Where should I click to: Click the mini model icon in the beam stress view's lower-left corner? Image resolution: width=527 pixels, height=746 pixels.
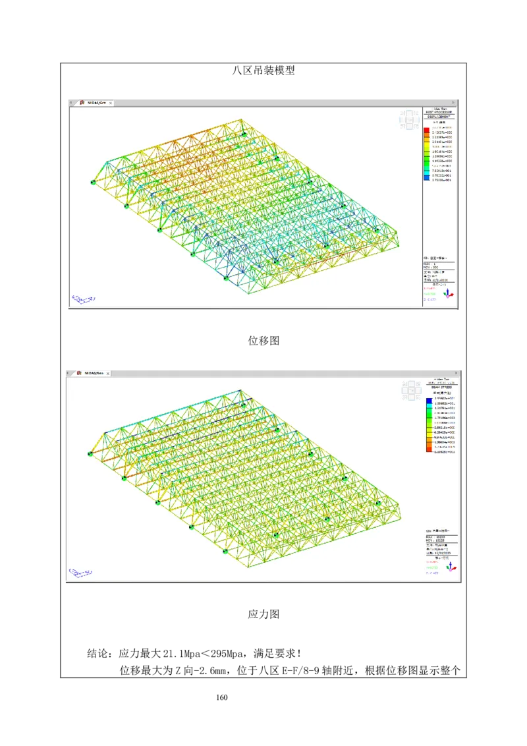(80, 572)
